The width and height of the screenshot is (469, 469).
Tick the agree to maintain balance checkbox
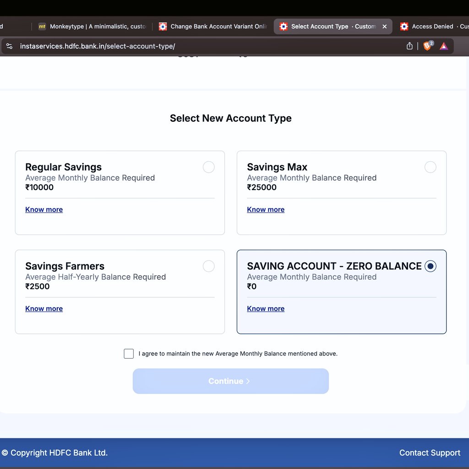coord(129,354)
